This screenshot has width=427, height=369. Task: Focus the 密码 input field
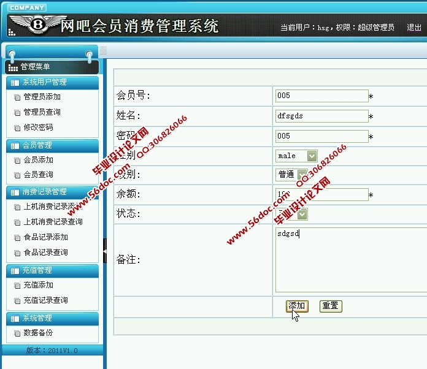click(x=322, y=136)
